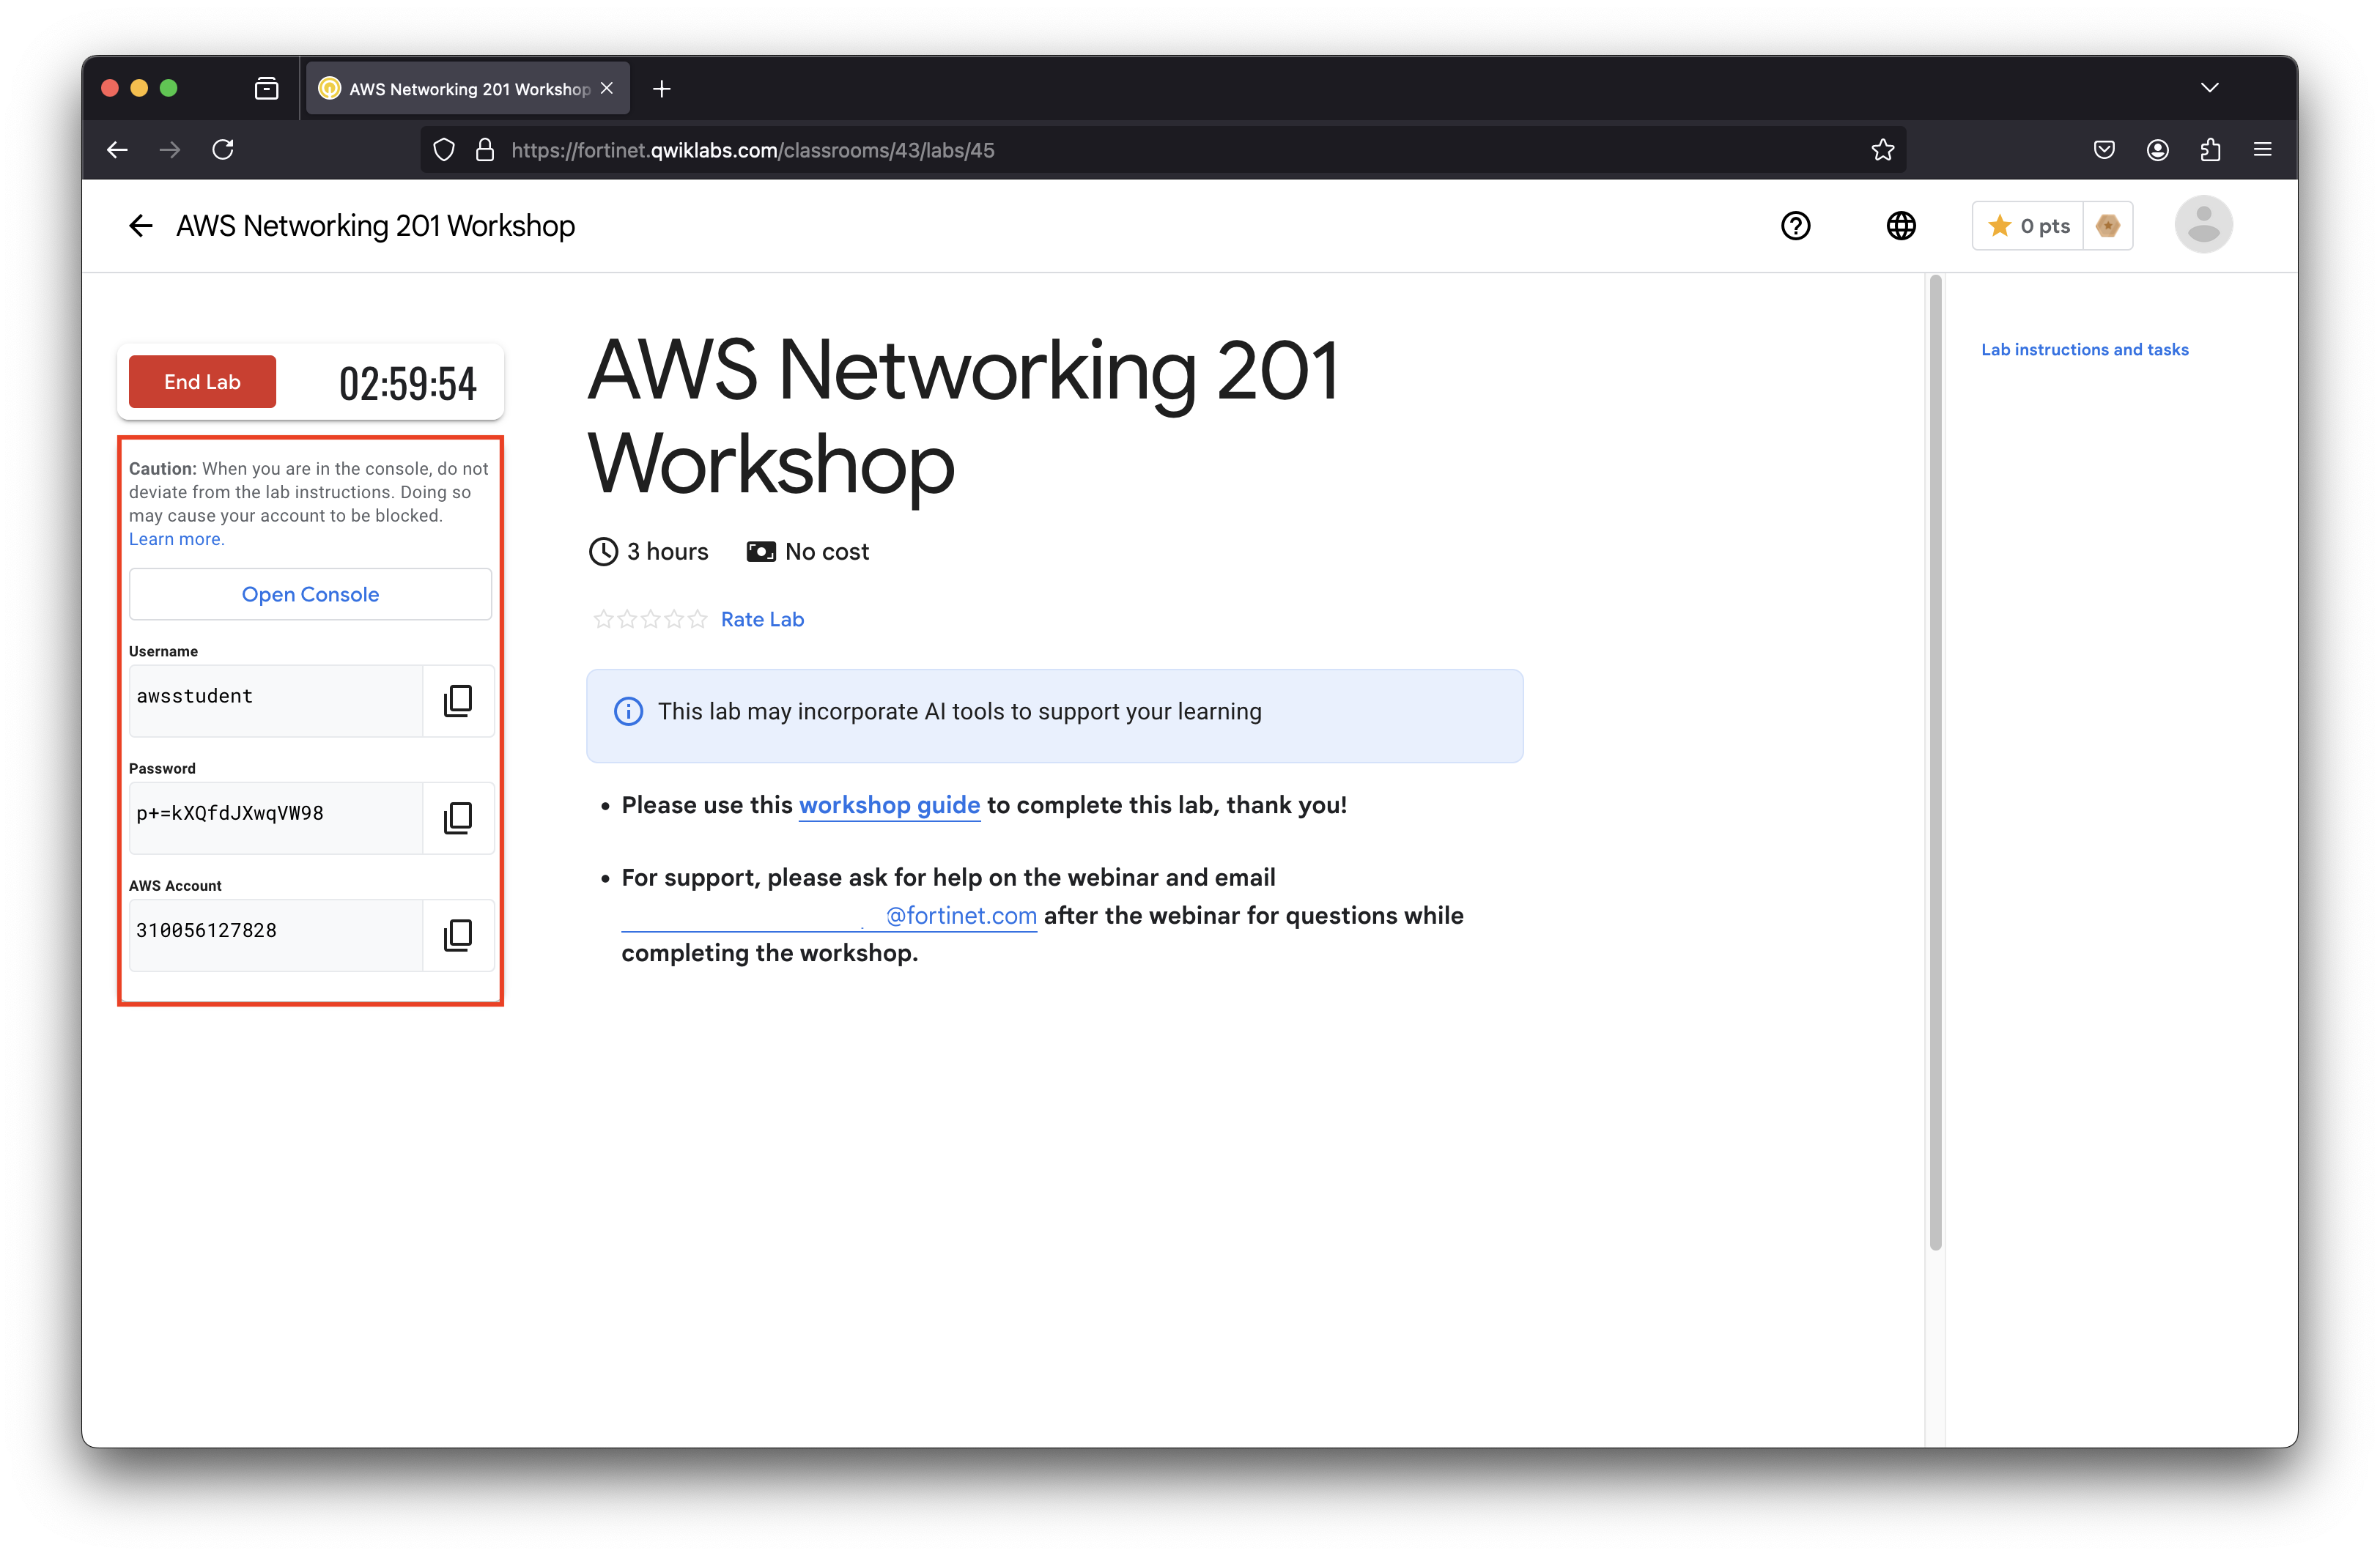Viewport: 2380px width, 1556px height.
Task: List all tabs with the dropdown chevron
Action: click(x=2210, y=88)
